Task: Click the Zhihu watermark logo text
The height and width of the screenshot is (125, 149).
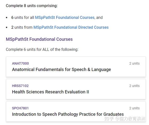Action: coord(109,119)
